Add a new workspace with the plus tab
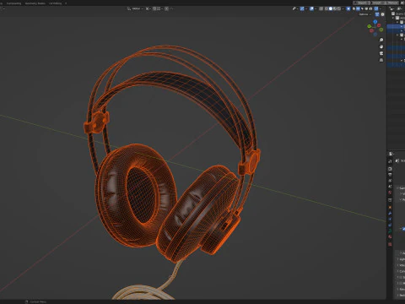 pos(66,3)
